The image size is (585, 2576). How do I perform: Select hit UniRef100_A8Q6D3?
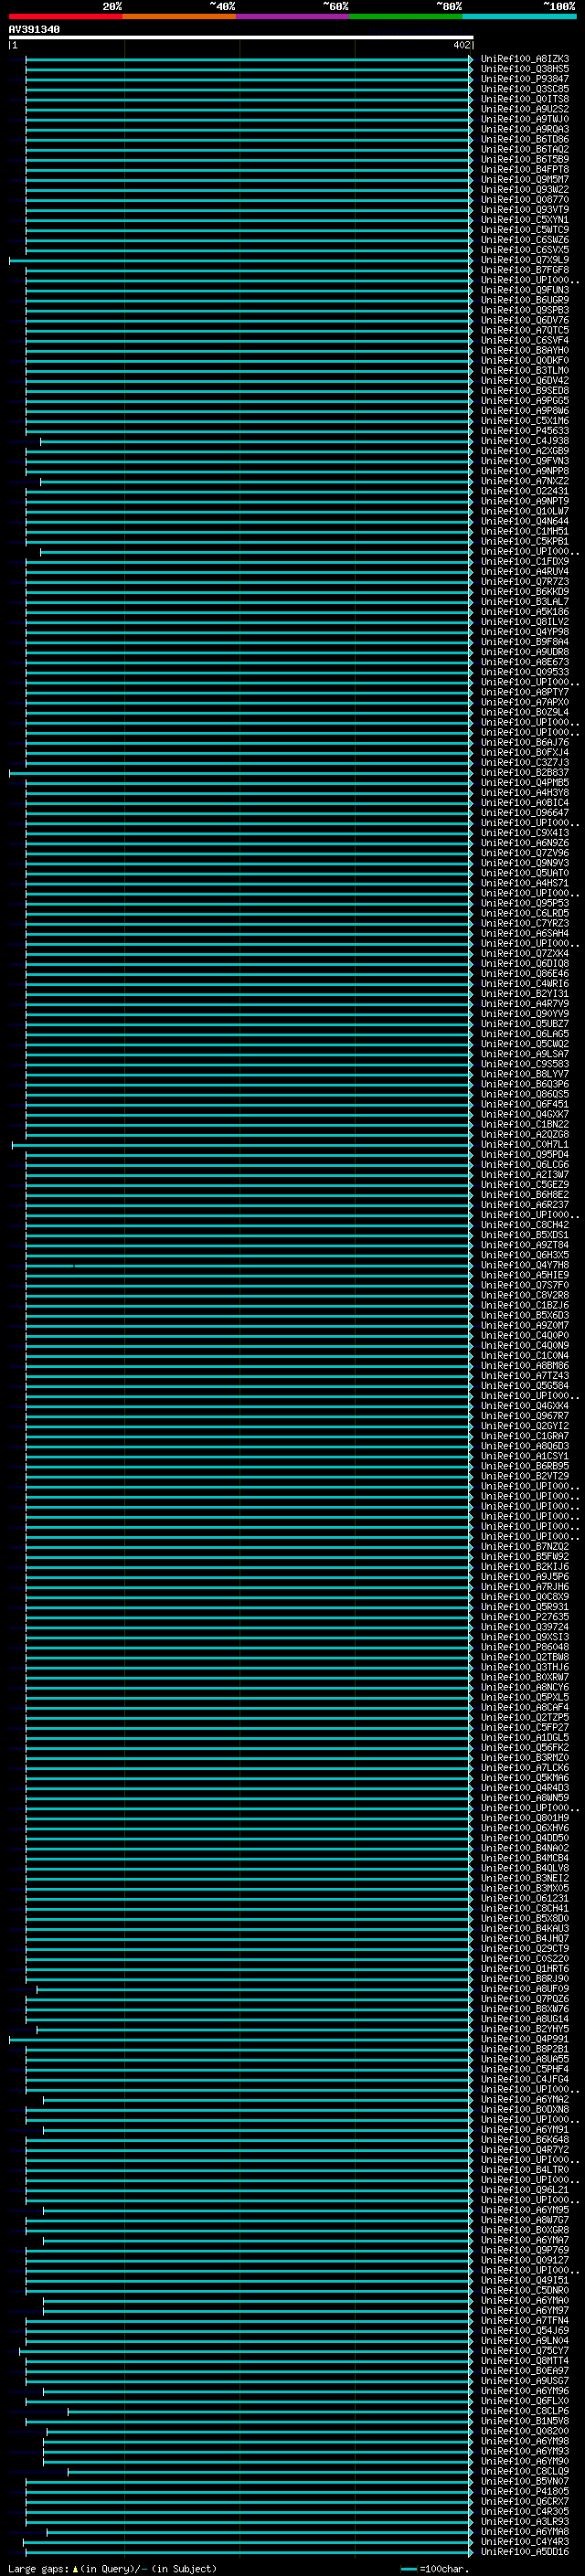[525, 1446]
